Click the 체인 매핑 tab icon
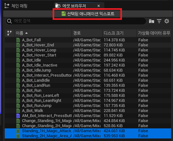 7,6
